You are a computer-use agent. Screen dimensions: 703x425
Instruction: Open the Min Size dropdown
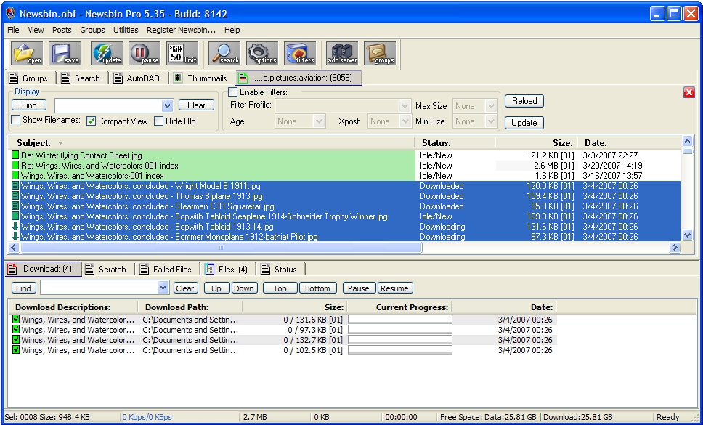click(490, 121)
